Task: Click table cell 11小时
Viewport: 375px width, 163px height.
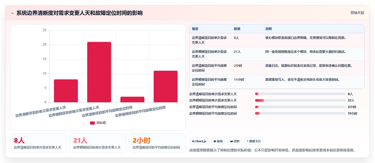Action: pos(239,80)
